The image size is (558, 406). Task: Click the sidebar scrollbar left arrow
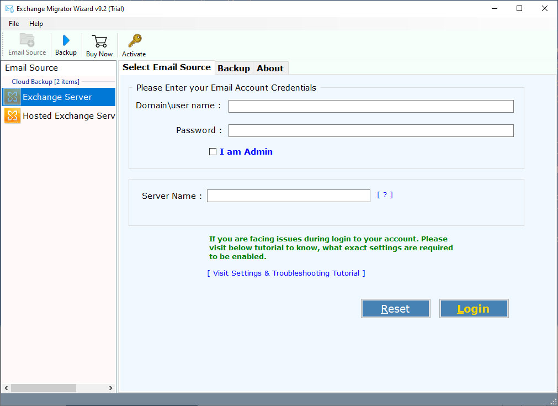click(x=6, y=388)
